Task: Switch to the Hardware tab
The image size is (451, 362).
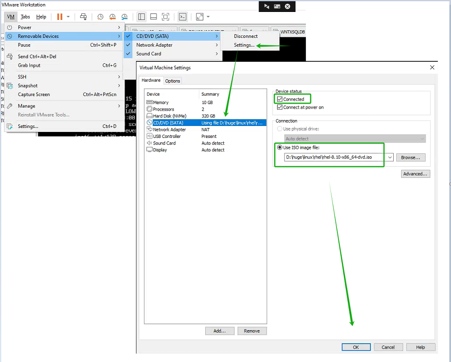Action: (x=151, y=80)
